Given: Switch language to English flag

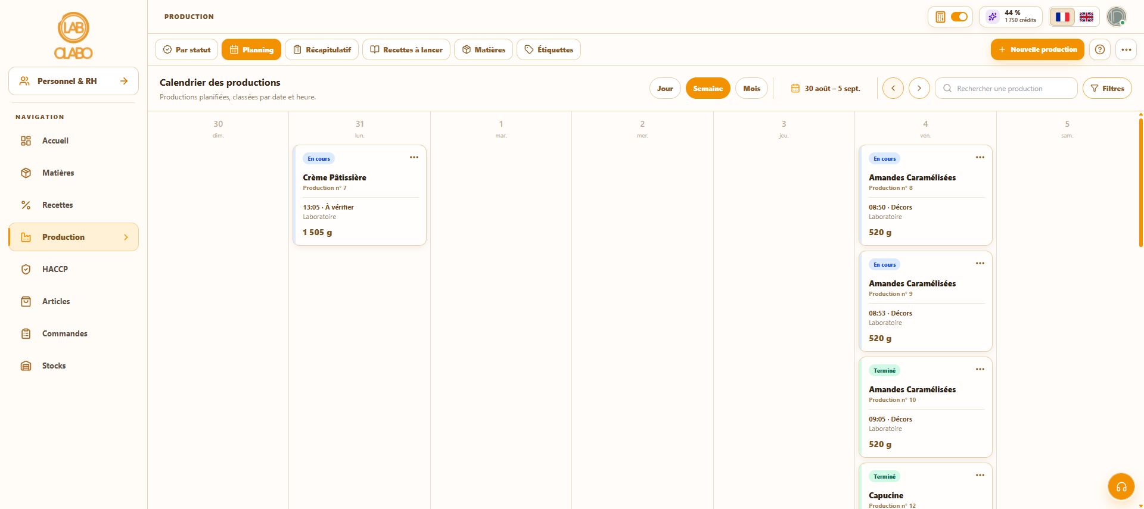Looking at the screenshot, I should (x=1087, y=17).
